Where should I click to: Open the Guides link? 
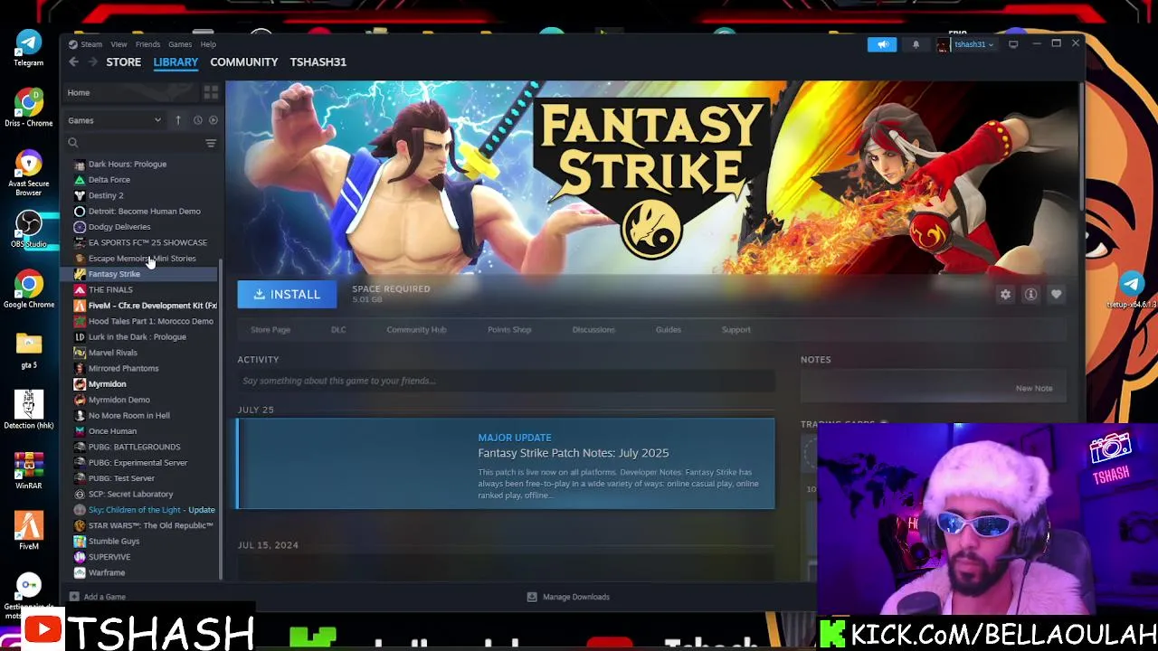(x=669, y=329)
